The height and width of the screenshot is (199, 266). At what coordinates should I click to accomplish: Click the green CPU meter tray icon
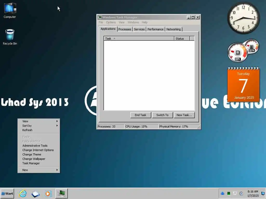click(x=229, y=193)
